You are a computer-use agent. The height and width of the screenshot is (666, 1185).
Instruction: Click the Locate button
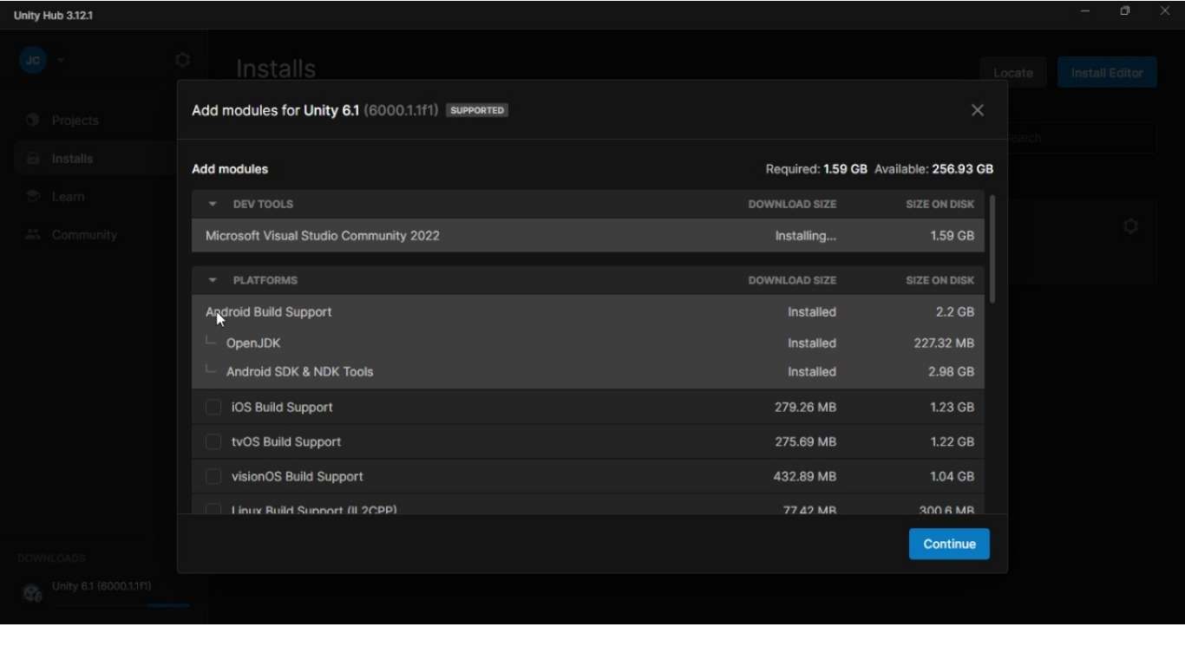tap(1013, 73)
